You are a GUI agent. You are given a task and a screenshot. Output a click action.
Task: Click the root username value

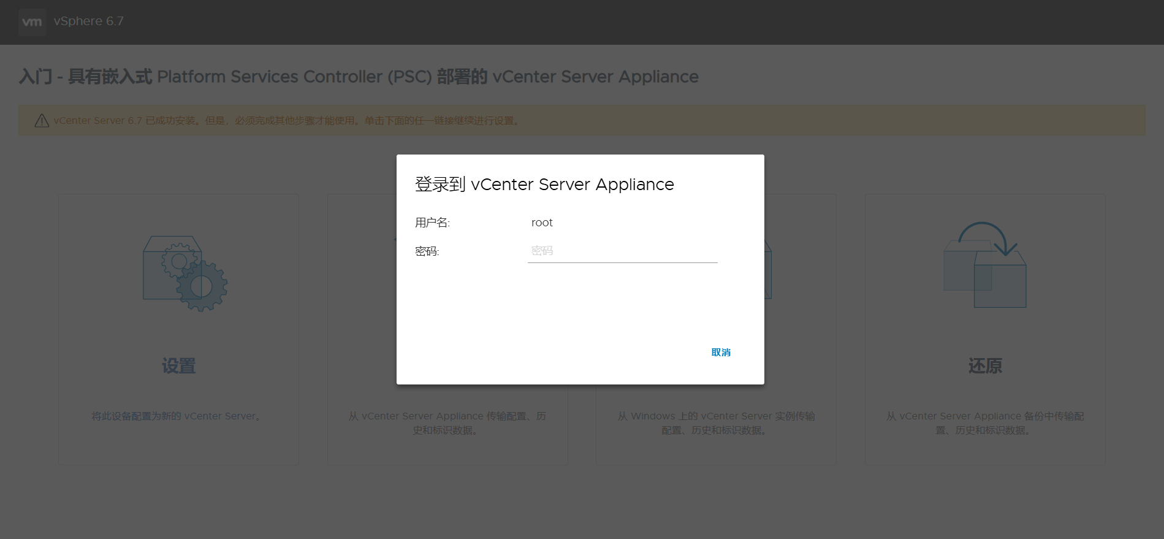pyautogui.click(x=542, y=223)
